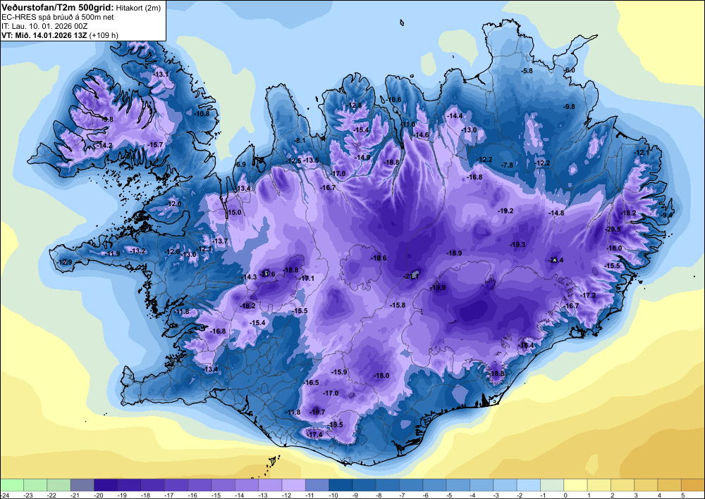This screenshot has height=499, width=705.
Task: Click the temperature value -13.1 in the Westfjords
Action: pyautogui.click(x=161, y=74)
